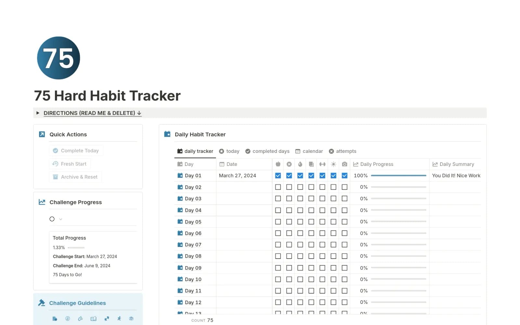This screenshot has width=520, height=325.
Task: Click the 75 page logo icon
Action: [x=58, y=58]
